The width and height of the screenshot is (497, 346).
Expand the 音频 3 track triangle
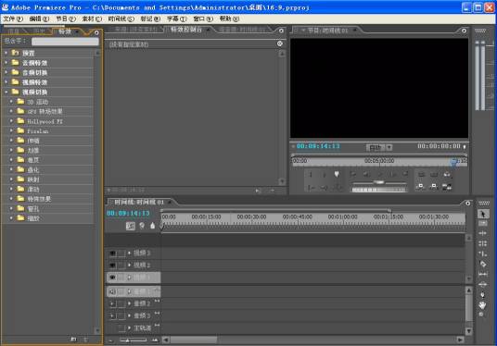(129, 315)
